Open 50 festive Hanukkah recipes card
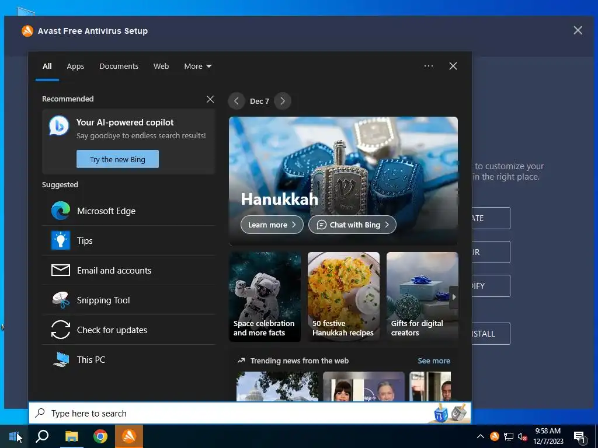The image size is (598, 448). click(x=343, y=296)
